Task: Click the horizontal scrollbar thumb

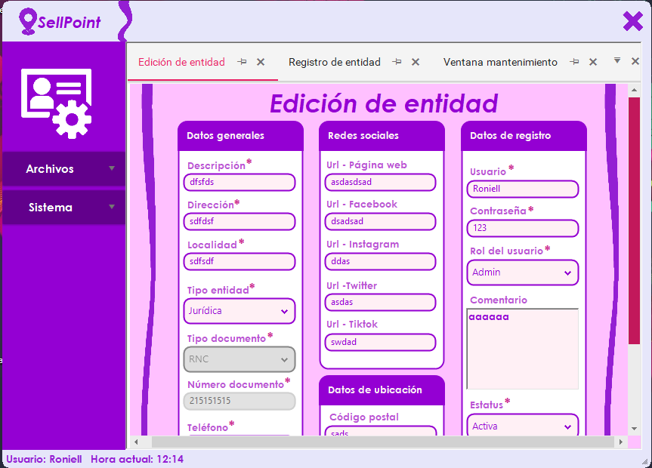Action: click(383, 442)
